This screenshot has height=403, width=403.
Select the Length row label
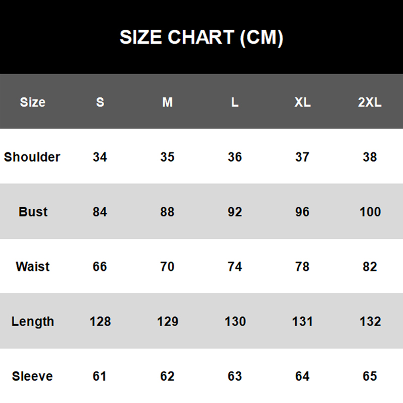[x=33, y=321]
